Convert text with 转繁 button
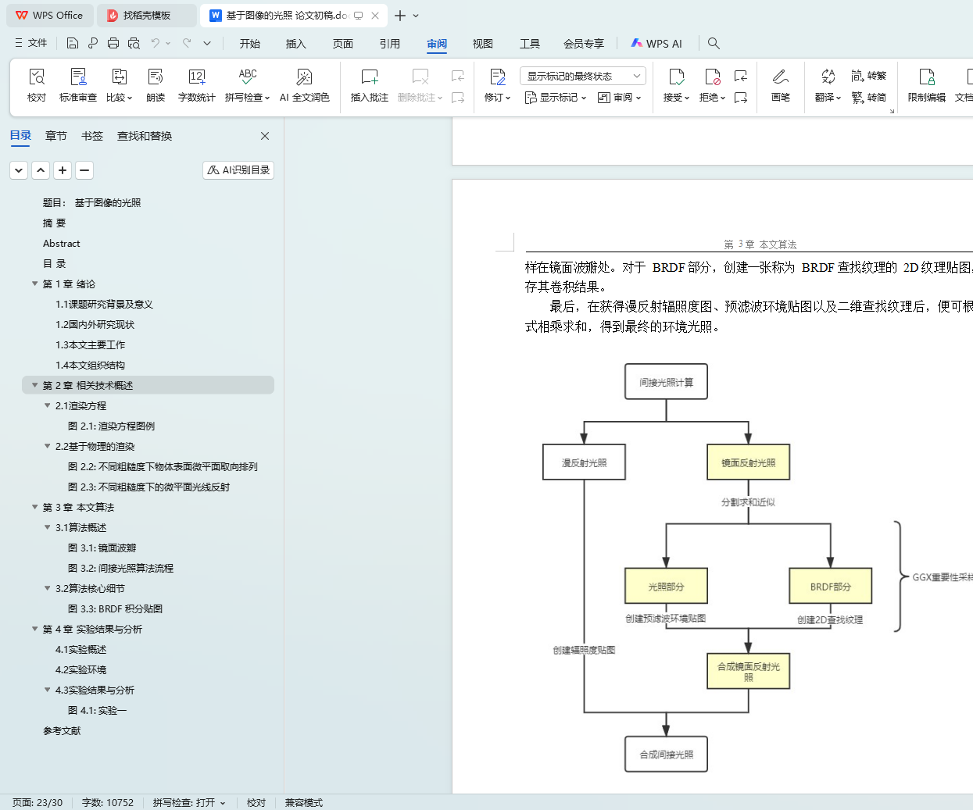Viewport: 973px width, 810px height. point(869,76)
